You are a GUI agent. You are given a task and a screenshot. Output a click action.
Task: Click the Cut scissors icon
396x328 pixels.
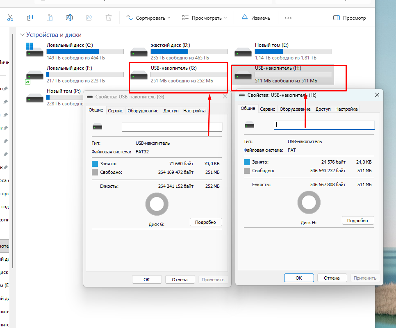tap(10, 18)
